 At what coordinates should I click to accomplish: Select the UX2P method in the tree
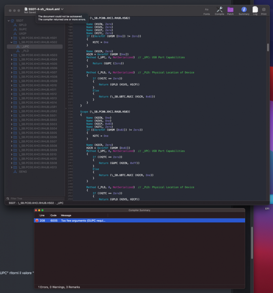23,34
